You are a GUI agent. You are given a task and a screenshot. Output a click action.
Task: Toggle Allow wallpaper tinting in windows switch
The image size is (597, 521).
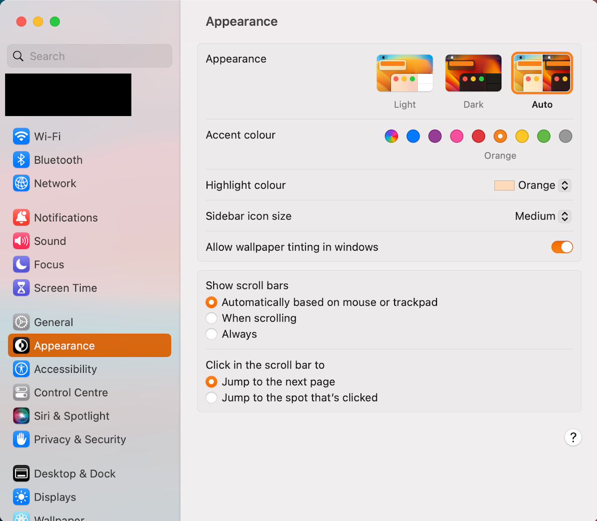[x=562, y=247]
